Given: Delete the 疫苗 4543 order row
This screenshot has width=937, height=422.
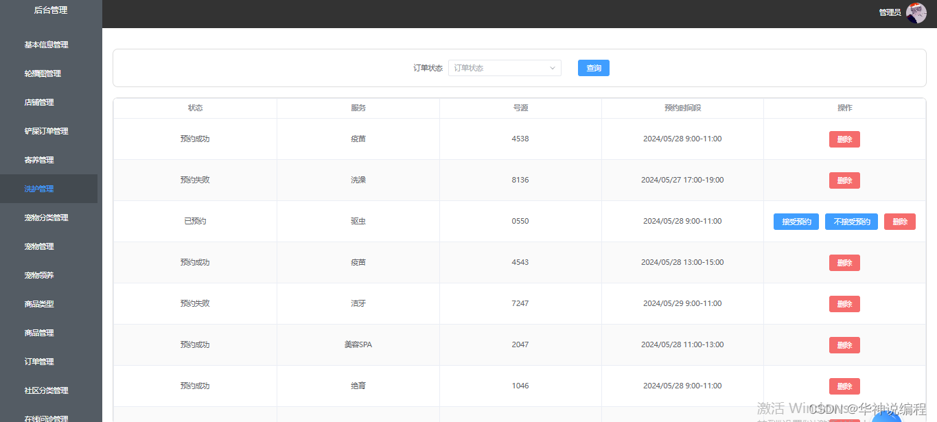Looking at the screenshot, I should pyautogui.click(x=844, y=263).
